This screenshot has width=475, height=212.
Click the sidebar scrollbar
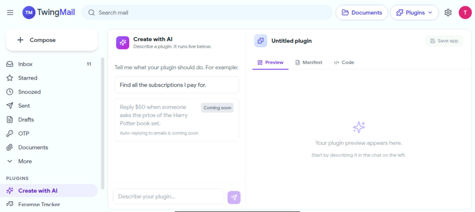click(103, 123)
